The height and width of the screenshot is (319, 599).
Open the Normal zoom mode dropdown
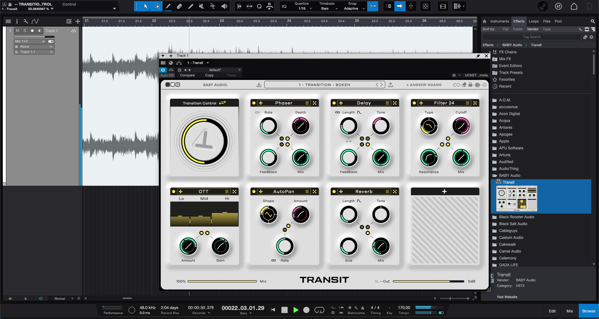coord(64,298)
